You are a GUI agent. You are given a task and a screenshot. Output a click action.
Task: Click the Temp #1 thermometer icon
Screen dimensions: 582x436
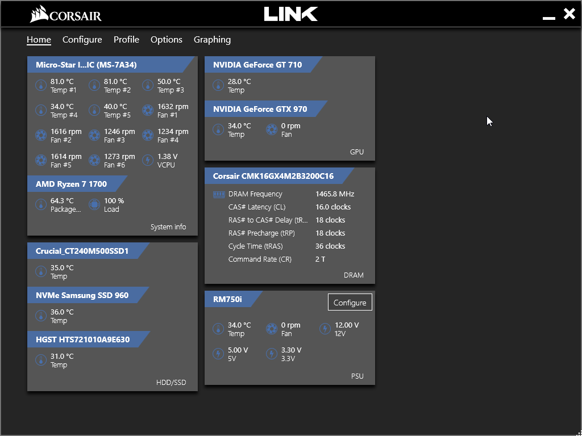40,86
